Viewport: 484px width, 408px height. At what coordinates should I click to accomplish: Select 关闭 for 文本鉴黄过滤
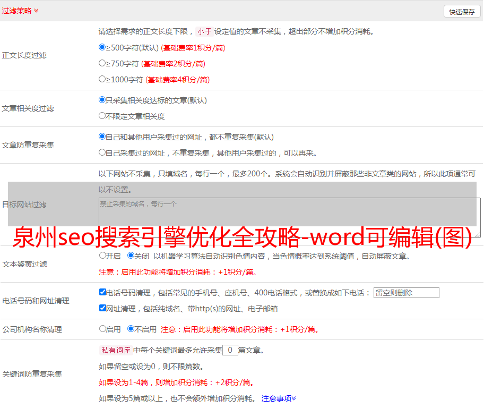coord(131,256)
